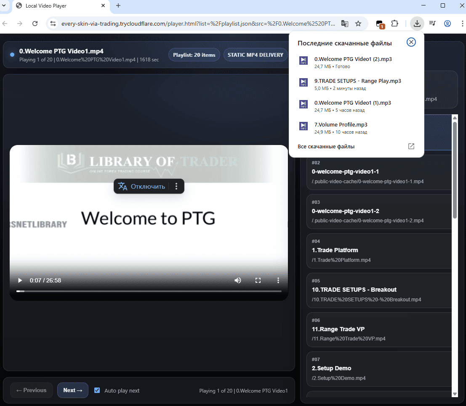The height and width of the screenshot is (406, 466).
Task: Click the open-in-new-tab icon for all downloads
Action: 411,146
